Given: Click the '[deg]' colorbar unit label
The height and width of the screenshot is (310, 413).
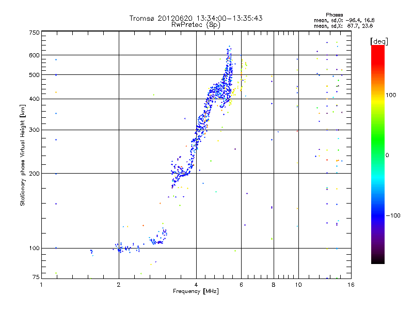Looking at the screenshot, I should (x=379, y=41).
